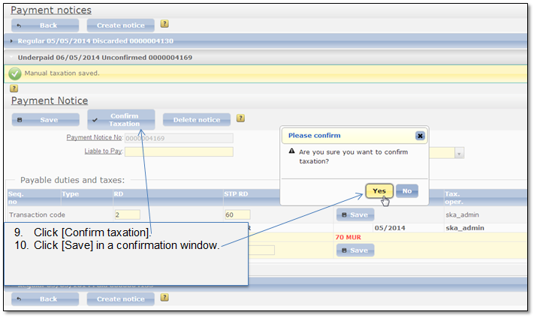Click the RD transaction code field
The height and width of the screenshot is (318, 534).
click(x=128, y=214)
